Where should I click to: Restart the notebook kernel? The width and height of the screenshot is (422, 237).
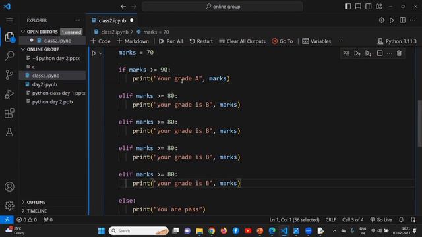tap(201, 41)
